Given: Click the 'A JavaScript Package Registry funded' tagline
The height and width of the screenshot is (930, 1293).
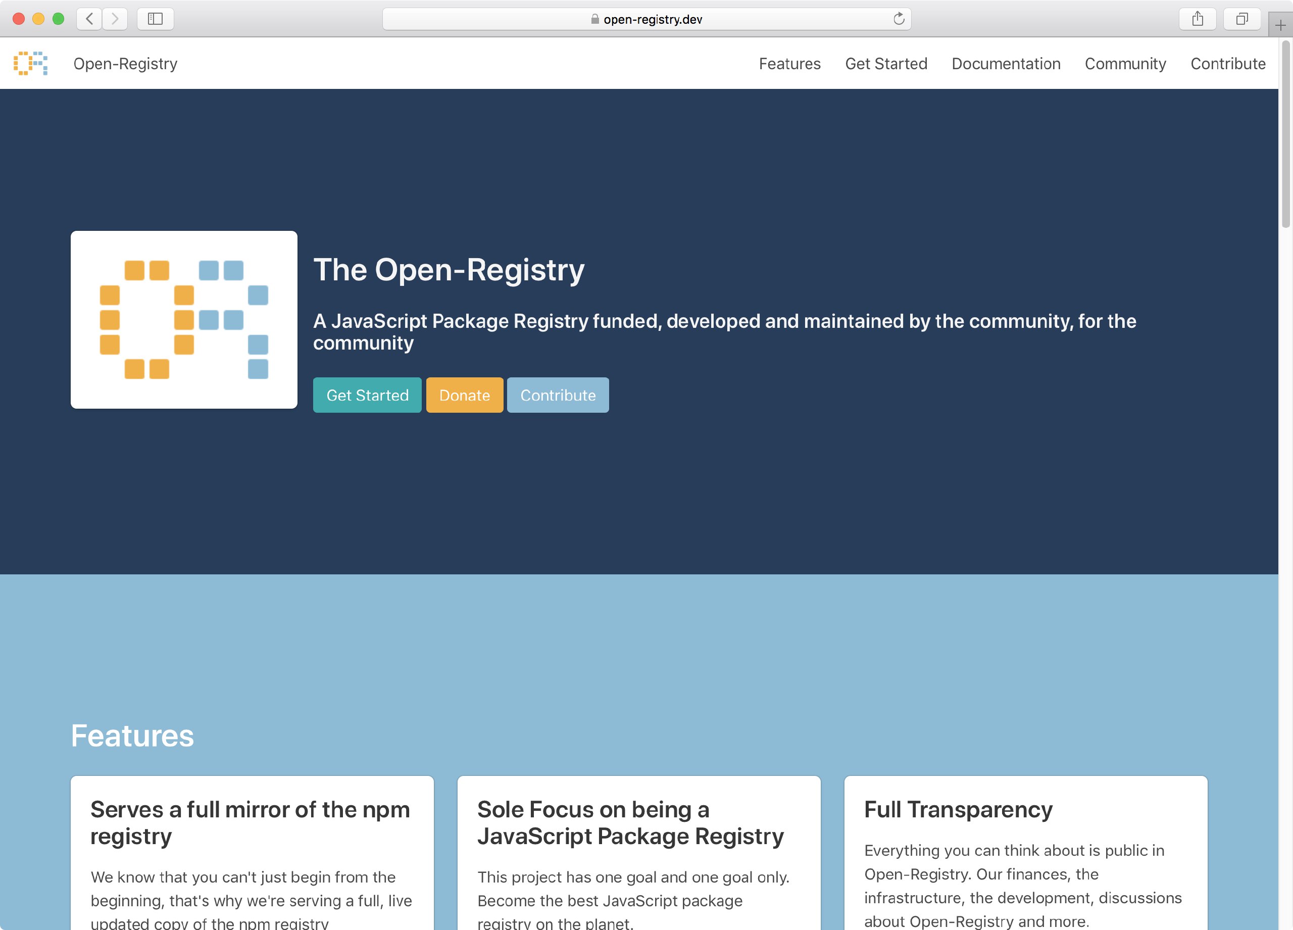Looking at the screenshot, I should (x=725, y=332).
